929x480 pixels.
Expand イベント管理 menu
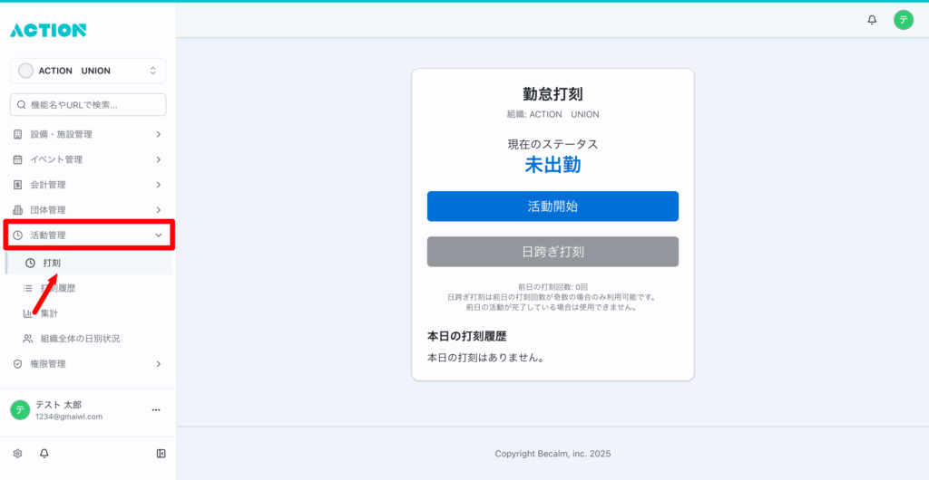click(88, 159)
